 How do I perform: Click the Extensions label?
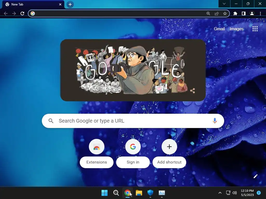tap(97, 162)
